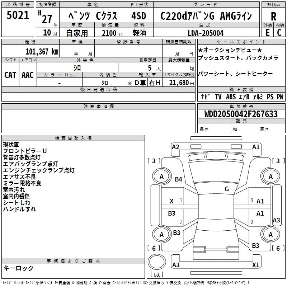Click the import type D車
287x287 pixels.
tap(140, 83)
